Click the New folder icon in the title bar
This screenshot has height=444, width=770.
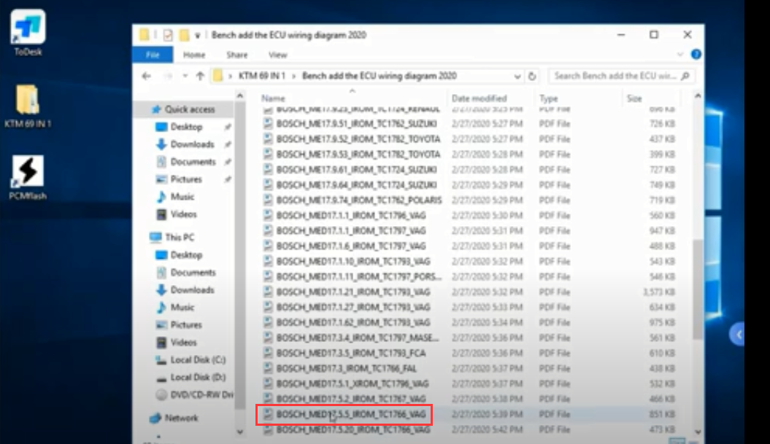(184, 35)
